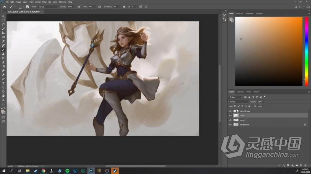Open the brush preset picker arrow
Screen dimensions: 311x174
(x=23, y=7)
